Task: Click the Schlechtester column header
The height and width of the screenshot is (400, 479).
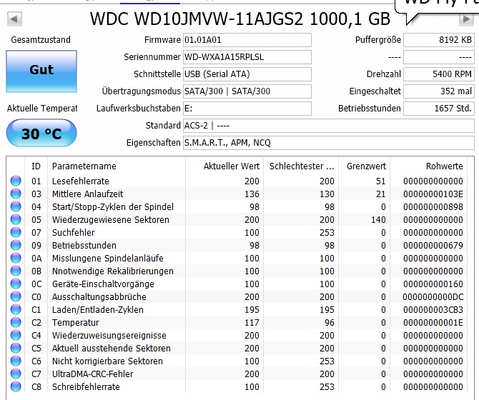Action: coord(301,166)
